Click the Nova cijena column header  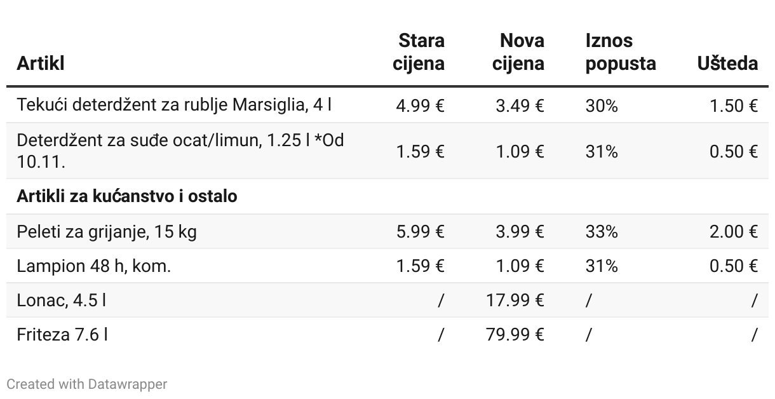tap(518, 52)
